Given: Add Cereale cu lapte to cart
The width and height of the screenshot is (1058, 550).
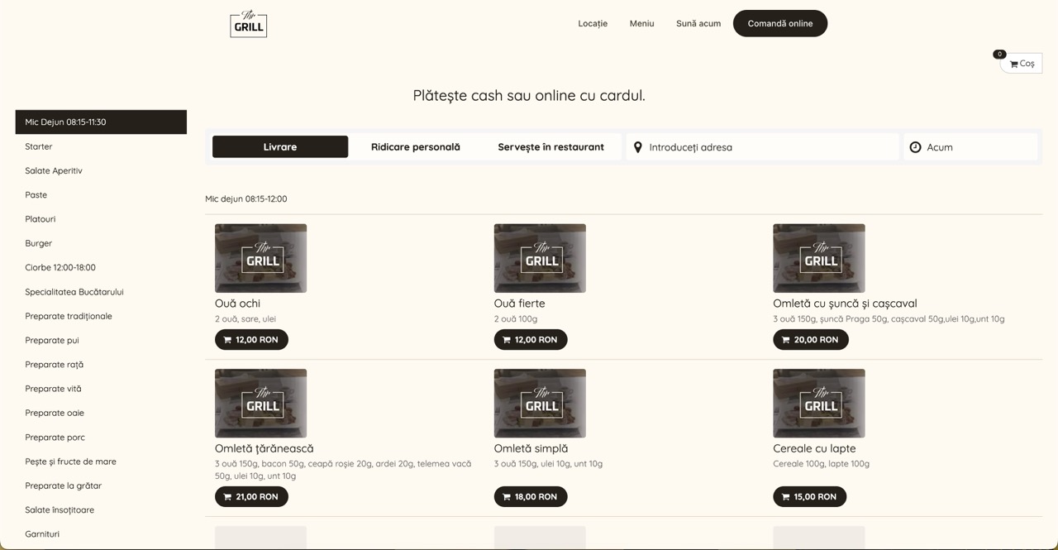Looking at the screenshot, I should (x=809, y=497).
